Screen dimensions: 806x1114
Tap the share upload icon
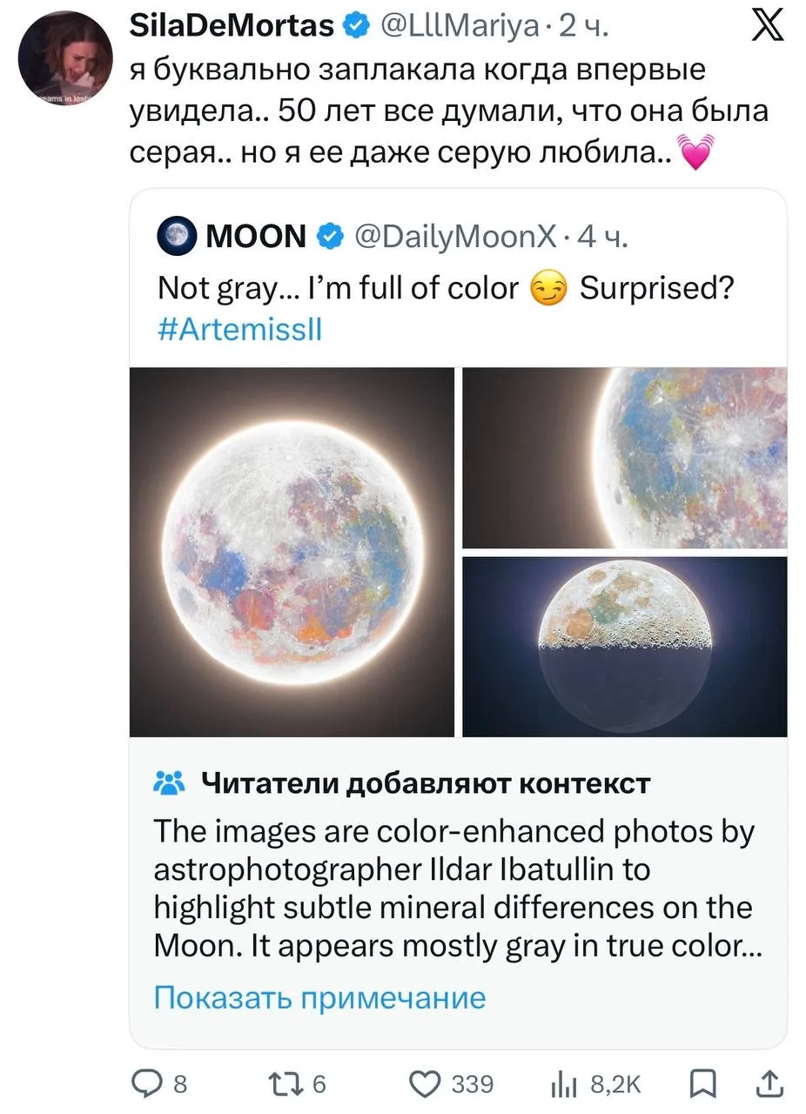[769, 1083]
